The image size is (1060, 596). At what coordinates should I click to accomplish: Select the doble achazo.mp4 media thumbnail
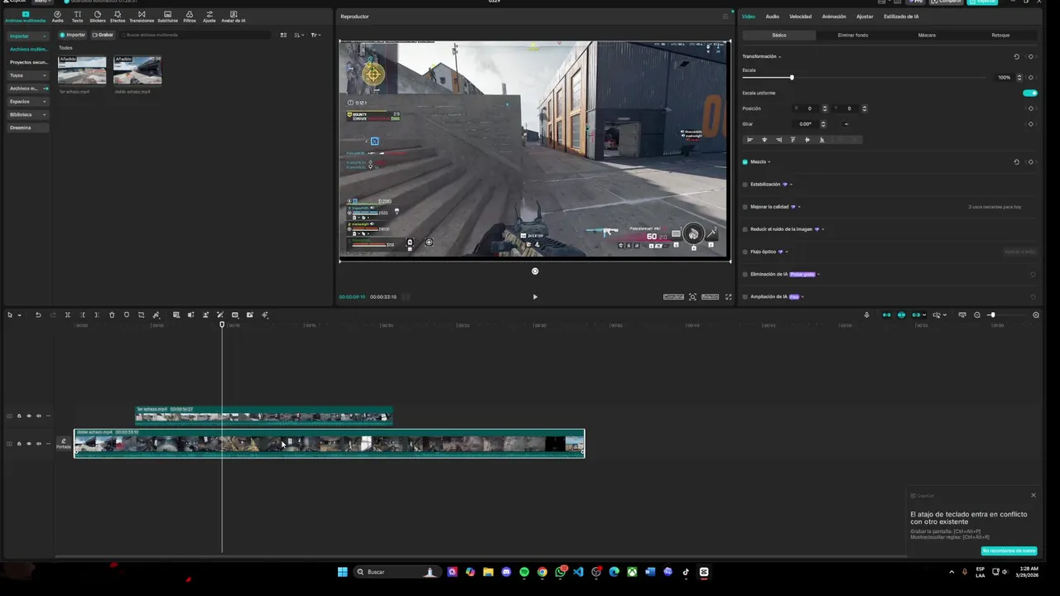tap(137, 70)
